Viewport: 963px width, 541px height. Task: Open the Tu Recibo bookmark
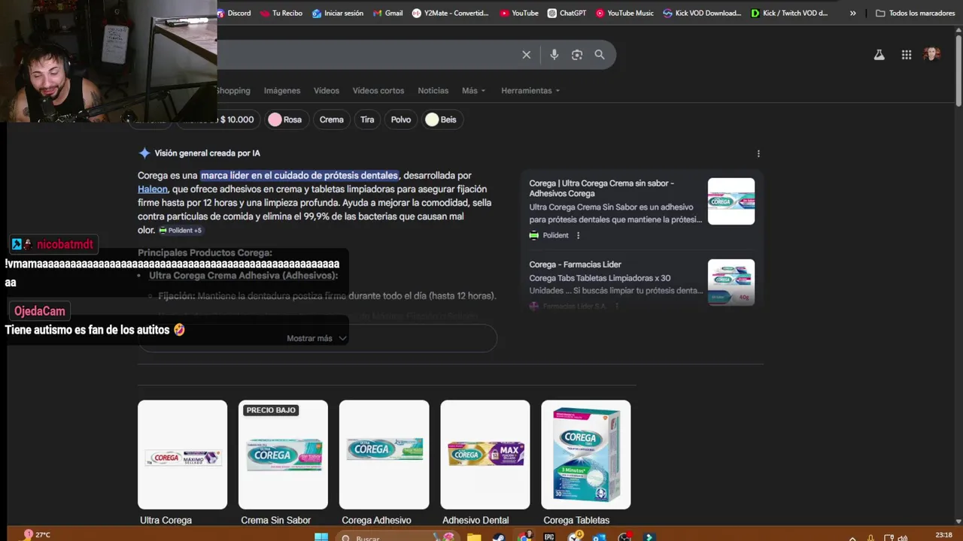pyautogui.click(x=281, y=13)
